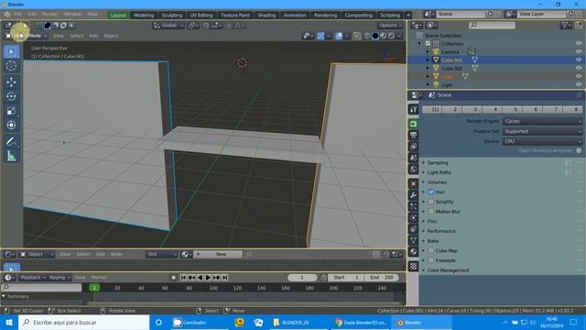Open the World properties tab

click(413, 169)
